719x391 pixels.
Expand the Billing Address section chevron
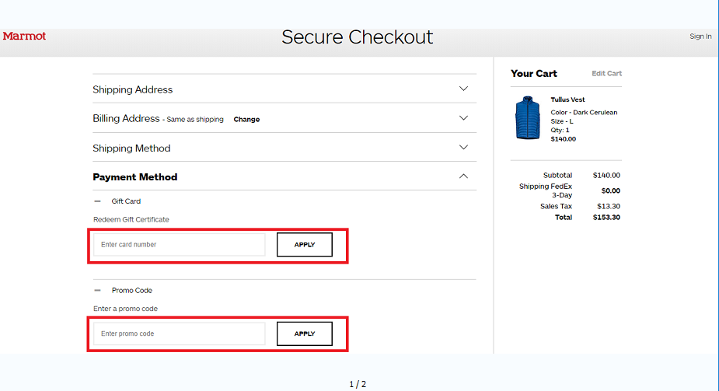463,118
